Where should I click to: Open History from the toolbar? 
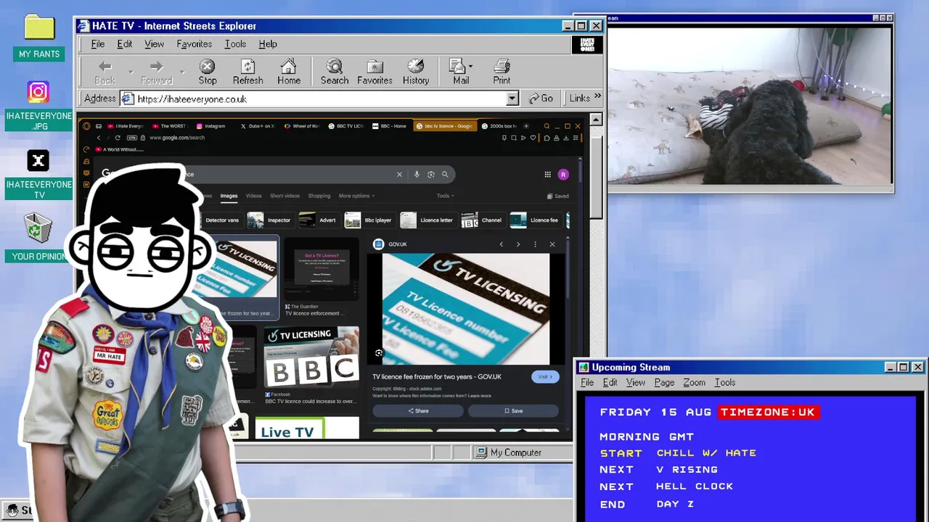pos(416,72)
